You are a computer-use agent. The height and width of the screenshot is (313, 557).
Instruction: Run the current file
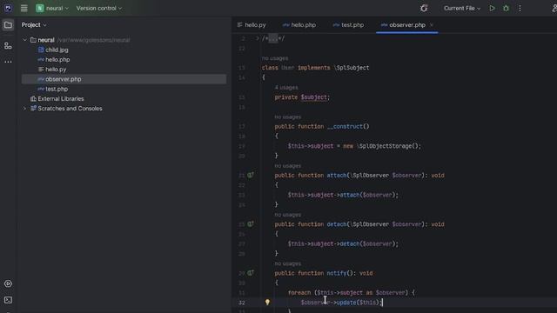[492, 8]
